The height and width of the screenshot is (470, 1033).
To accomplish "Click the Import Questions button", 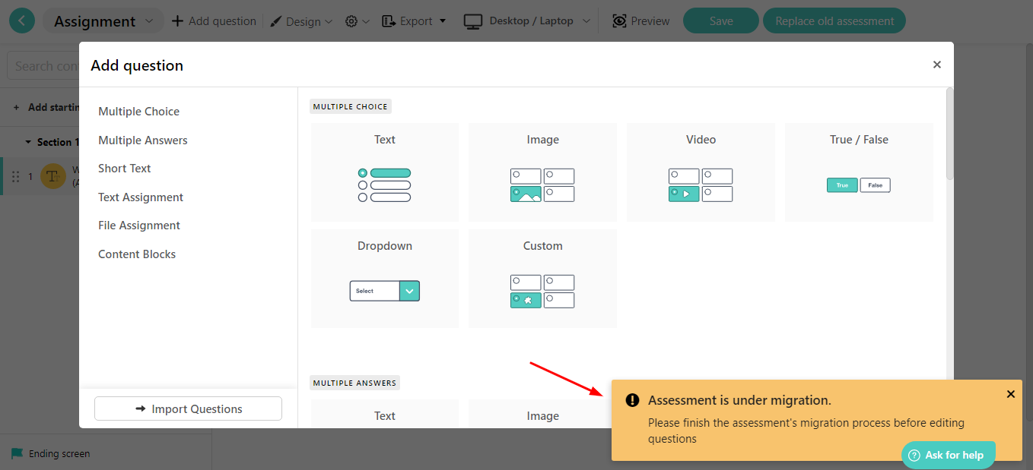I will coord(188,408).
